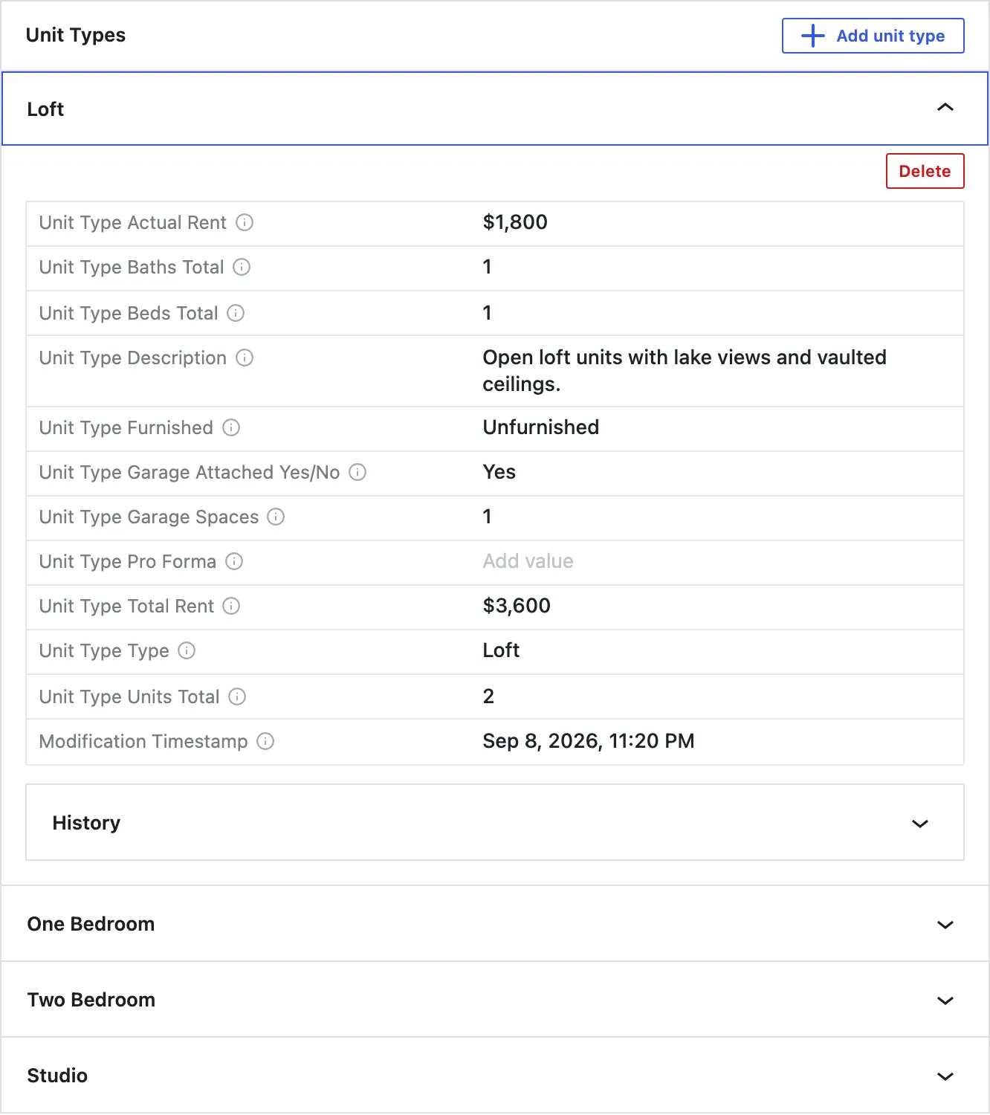Viewport: 990px width, 1115px height.
Task: Click the plus icon in Add unit type
Action: point(813,36)
